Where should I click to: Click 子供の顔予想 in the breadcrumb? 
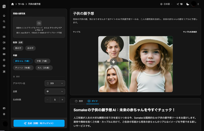(34, 4)
